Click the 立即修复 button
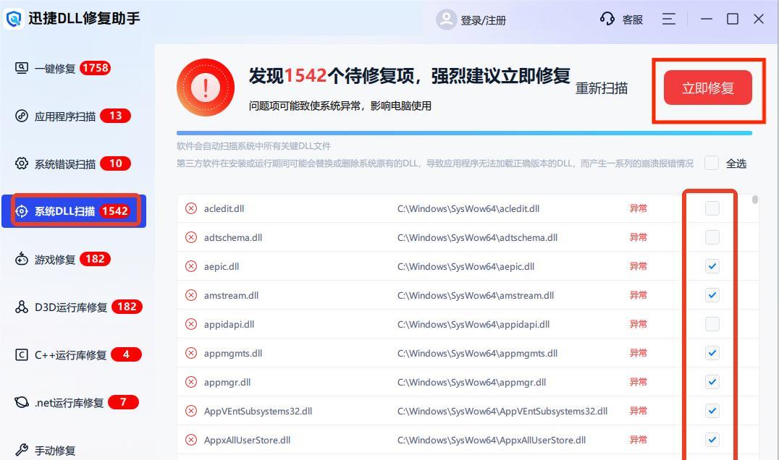Image resolution: width=779 pixels, height=460 pixels. (707, 88)
